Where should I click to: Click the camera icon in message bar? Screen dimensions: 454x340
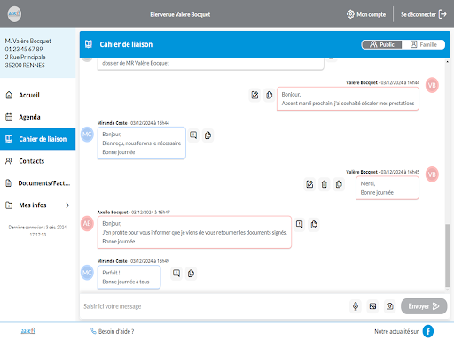coord(390,306)
